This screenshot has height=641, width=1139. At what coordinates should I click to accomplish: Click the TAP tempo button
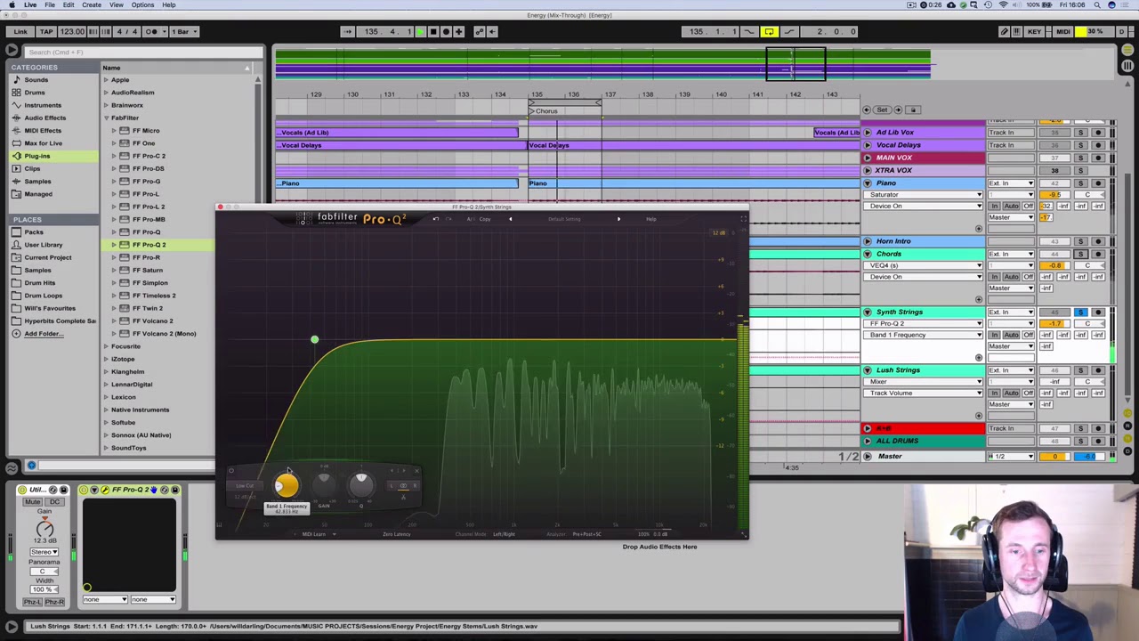[x=46, y=31]
